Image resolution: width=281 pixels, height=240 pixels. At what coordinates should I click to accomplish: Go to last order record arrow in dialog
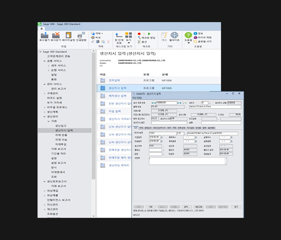[181, 103]
